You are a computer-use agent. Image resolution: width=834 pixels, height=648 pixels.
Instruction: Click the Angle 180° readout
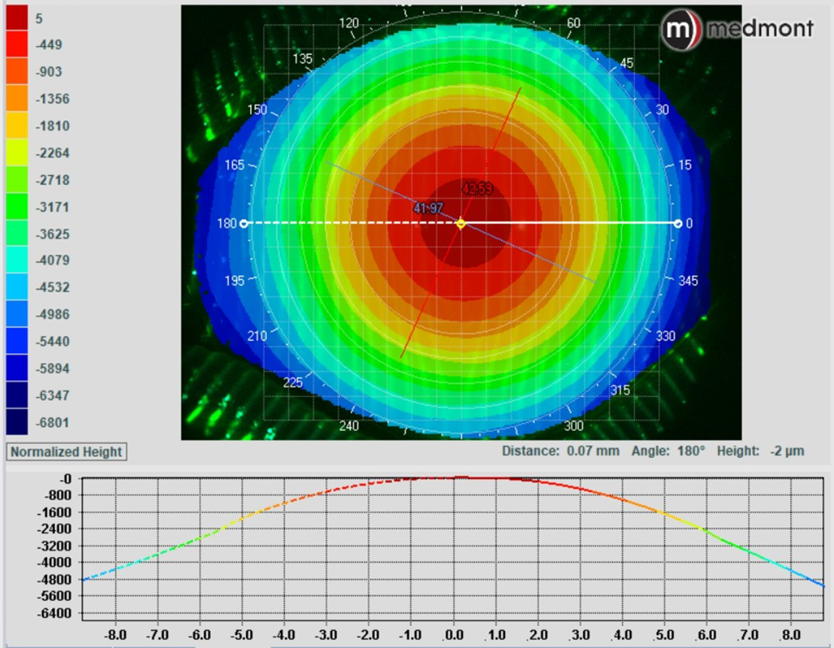pos(669,451)
